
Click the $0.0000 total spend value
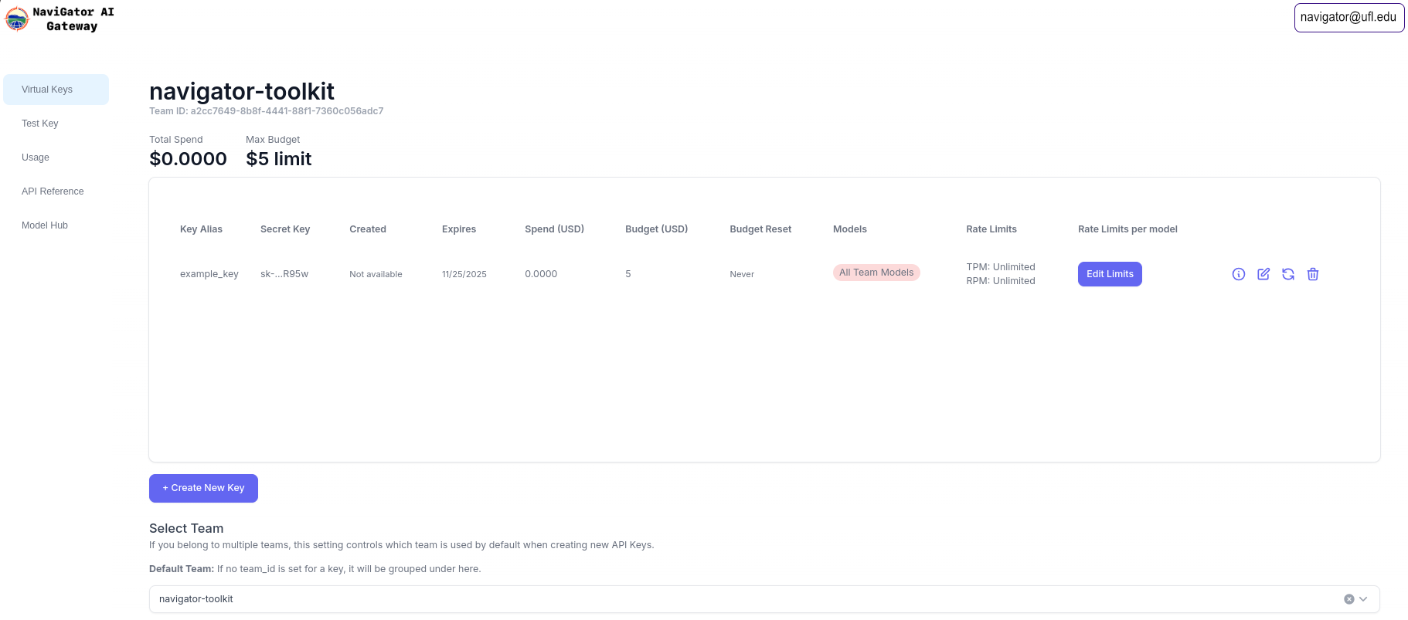[188, 159]
